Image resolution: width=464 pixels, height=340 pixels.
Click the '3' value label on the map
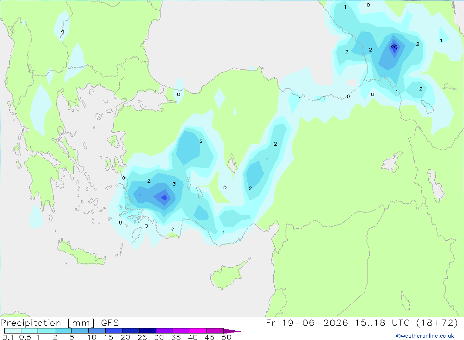click(174, 184)
